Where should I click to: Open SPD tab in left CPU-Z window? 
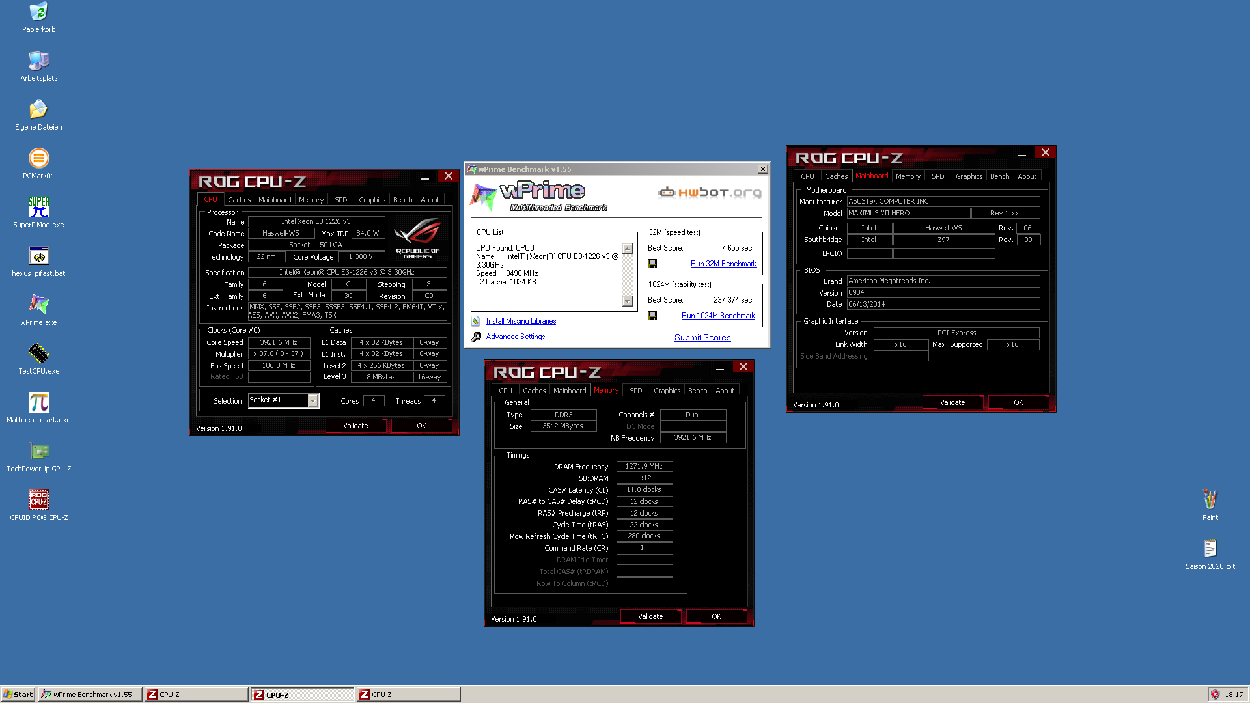click(x=341, y=200)
